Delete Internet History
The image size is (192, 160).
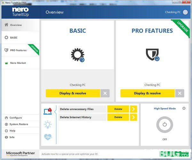118,117
